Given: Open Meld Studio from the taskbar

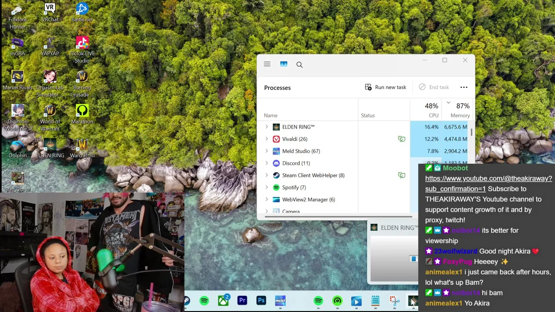Looking at the screenshot, I should (x=280, y=300).
